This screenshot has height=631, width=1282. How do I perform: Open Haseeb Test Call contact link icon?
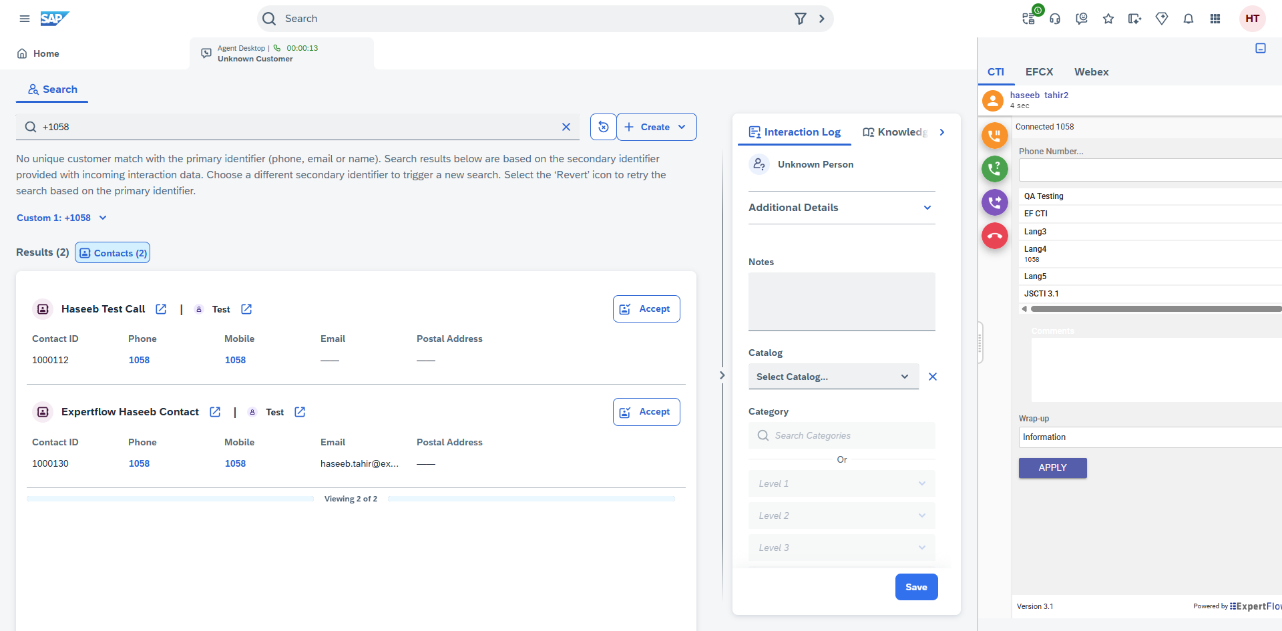tap(161, 309)
